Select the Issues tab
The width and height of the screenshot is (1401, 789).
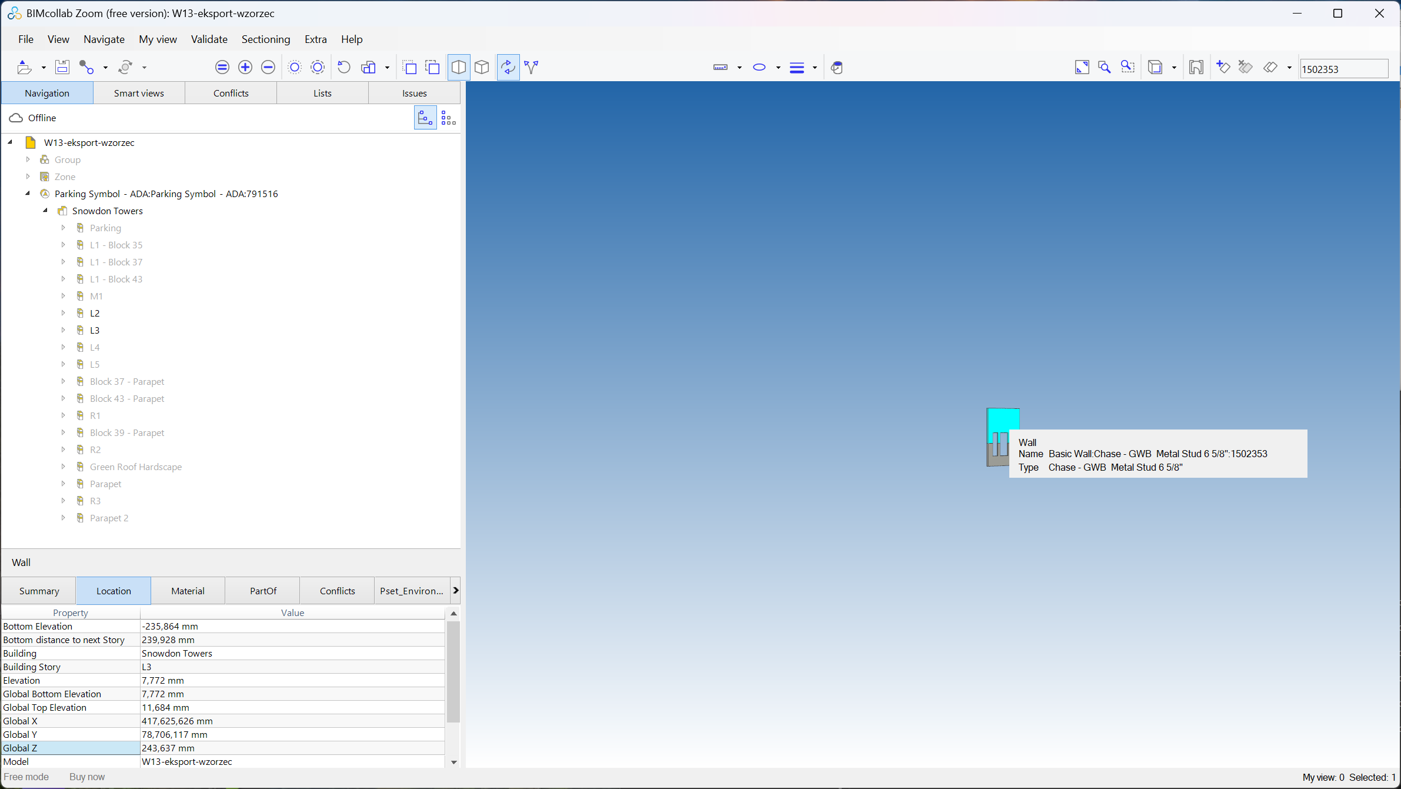414,93
